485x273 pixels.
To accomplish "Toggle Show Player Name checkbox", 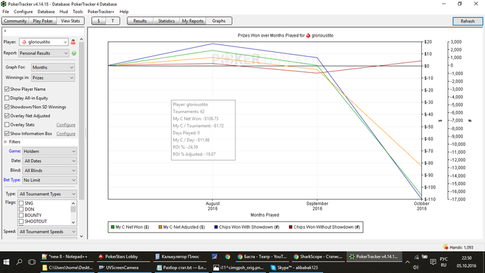I will [x=7, y=89].
